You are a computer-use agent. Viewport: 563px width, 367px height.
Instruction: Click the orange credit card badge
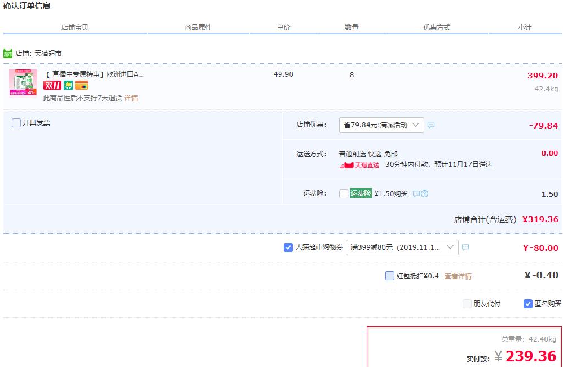(x=81, y=85)
